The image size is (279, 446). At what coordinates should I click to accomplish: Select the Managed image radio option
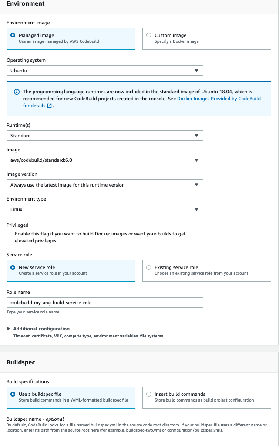(x=13, y=35)
